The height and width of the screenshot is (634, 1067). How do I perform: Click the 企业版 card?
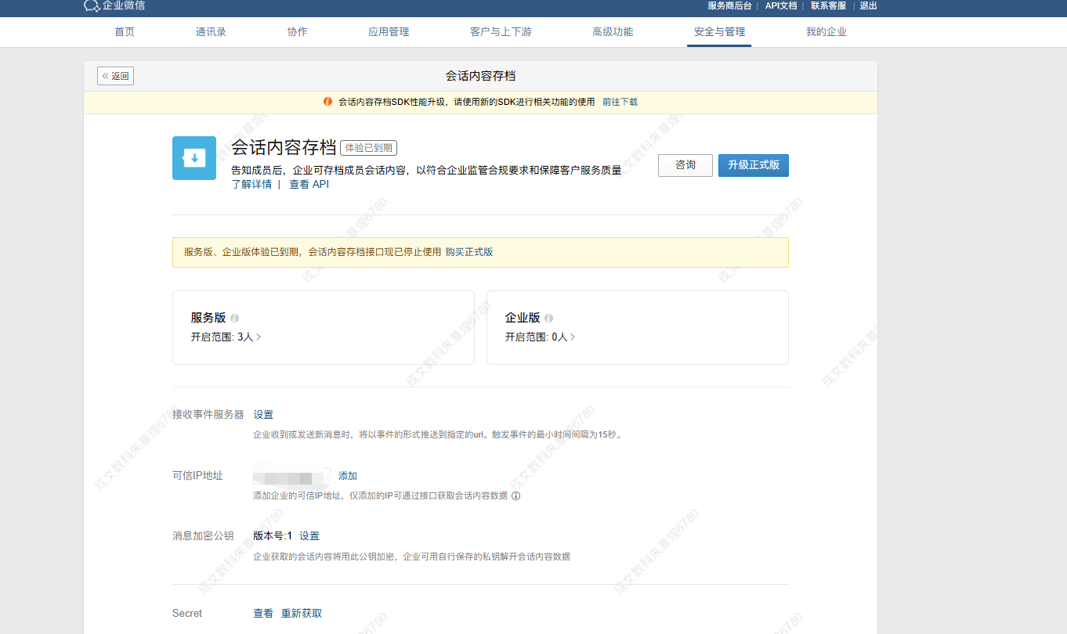[638, 328]
